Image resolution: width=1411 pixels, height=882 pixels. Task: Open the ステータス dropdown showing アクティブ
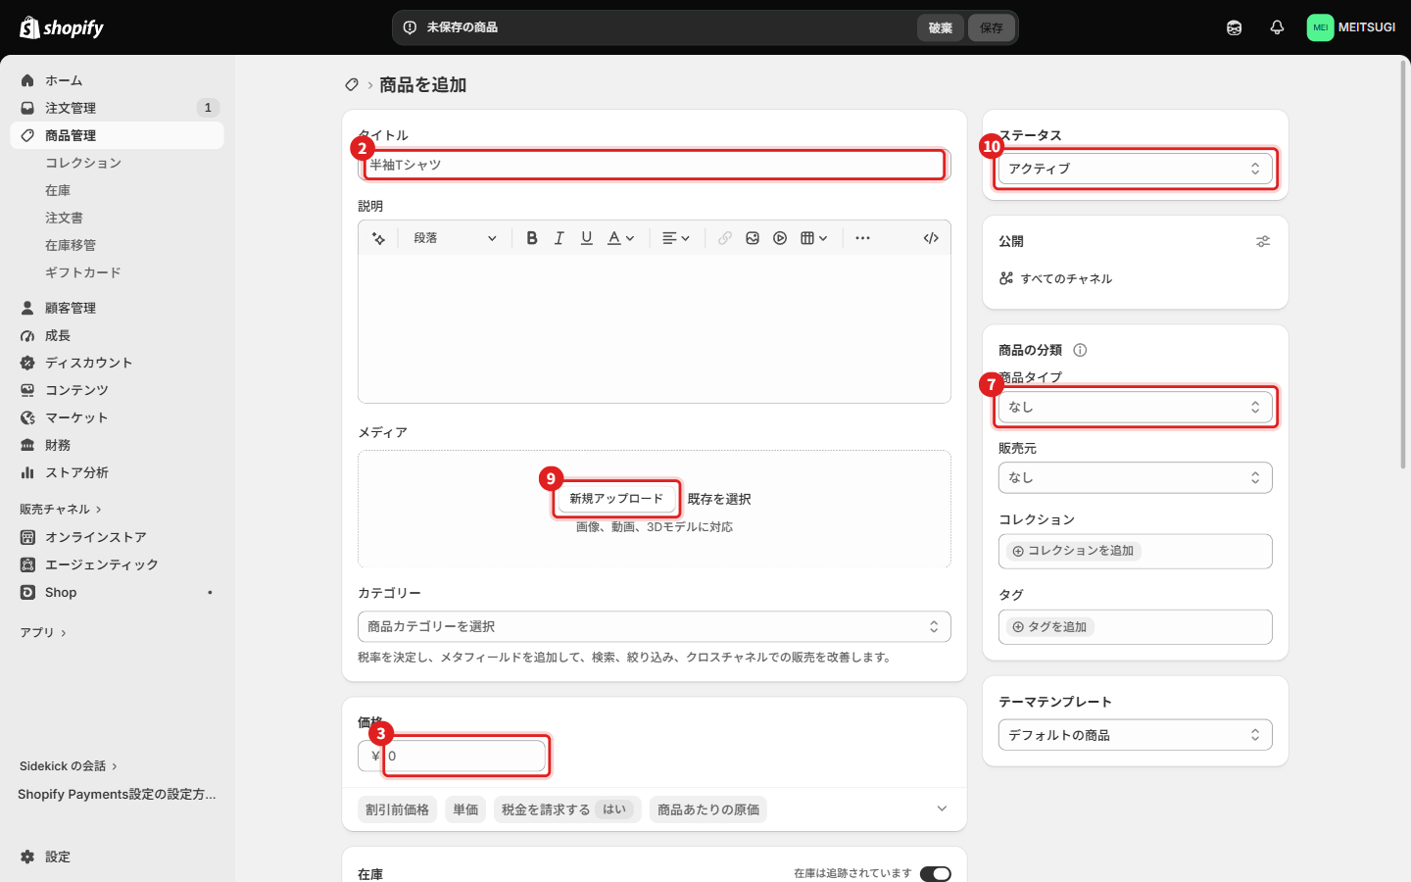click(1136, 169)
